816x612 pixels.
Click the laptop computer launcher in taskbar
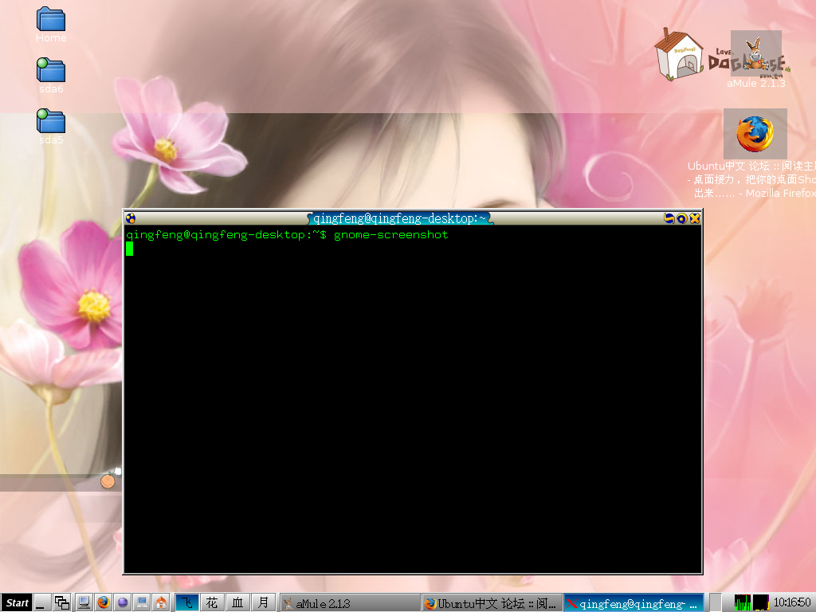click(x=142, y=602)
